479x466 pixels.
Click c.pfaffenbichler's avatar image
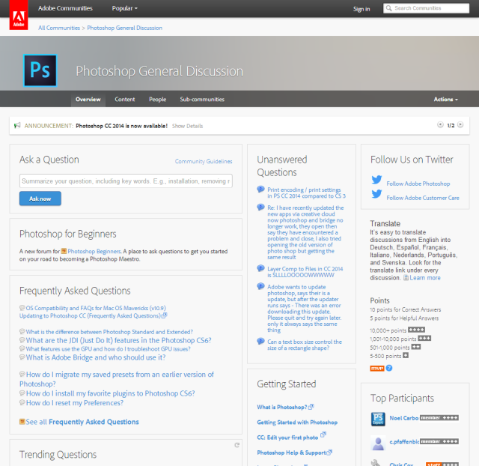(x=378, y=443)
